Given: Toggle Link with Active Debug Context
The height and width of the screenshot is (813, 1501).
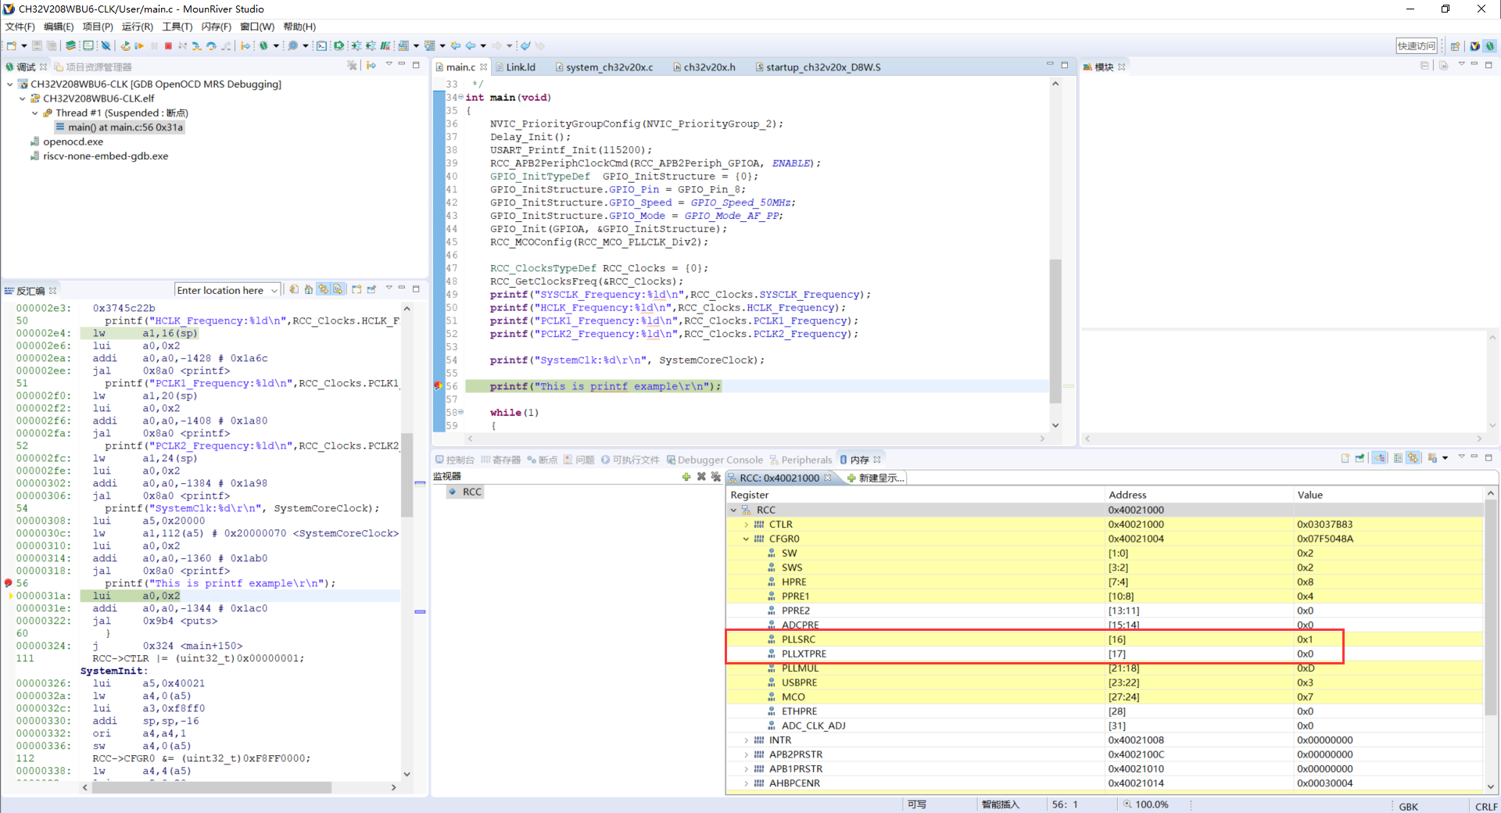Looking at the screenshot, I should point(323,289).
